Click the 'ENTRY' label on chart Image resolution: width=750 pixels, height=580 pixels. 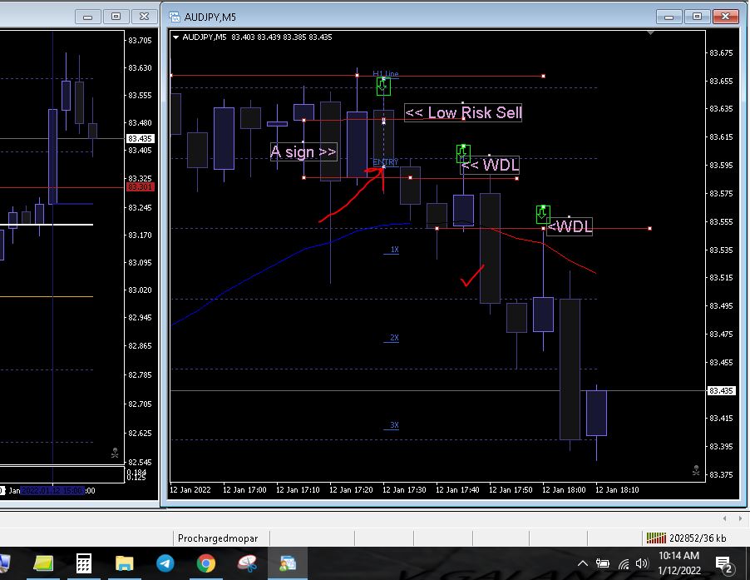click(x=386, y=162)
